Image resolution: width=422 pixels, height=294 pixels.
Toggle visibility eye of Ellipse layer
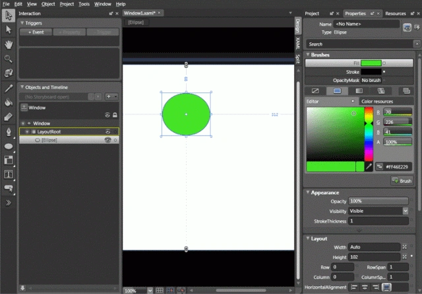[107, 140]
